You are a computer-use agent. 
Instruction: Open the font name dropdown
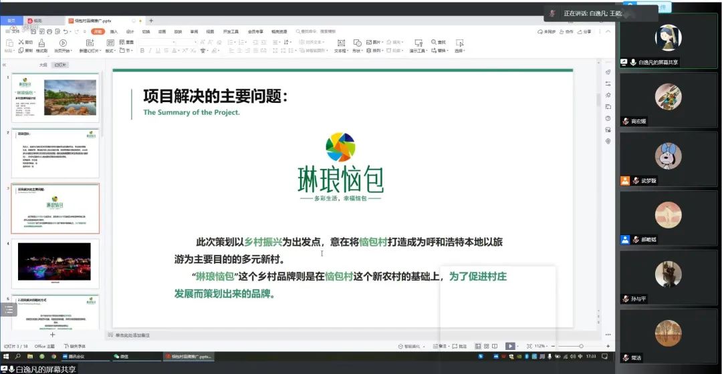pos(174,42)
